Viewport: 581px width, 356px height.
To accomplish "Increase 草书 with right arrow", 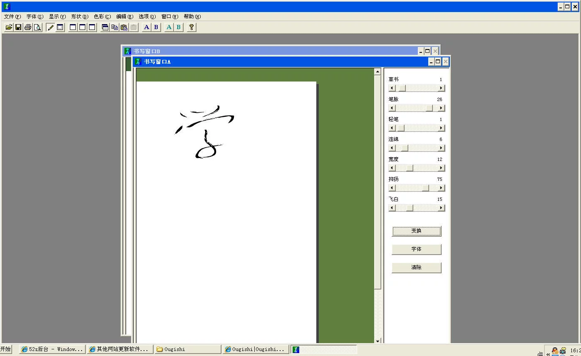I will click(441, 88).
